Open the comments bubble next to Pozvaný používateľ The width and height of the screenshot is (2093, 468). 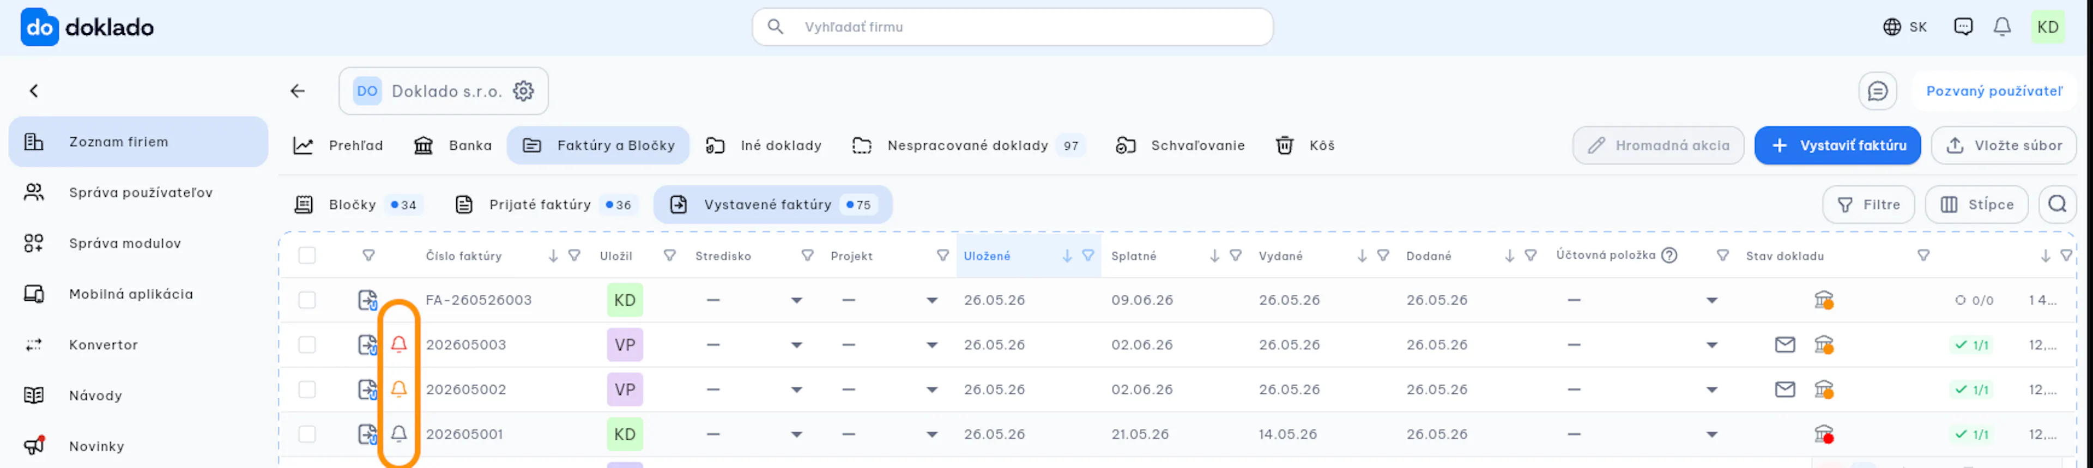click(x=1878, y=91)
